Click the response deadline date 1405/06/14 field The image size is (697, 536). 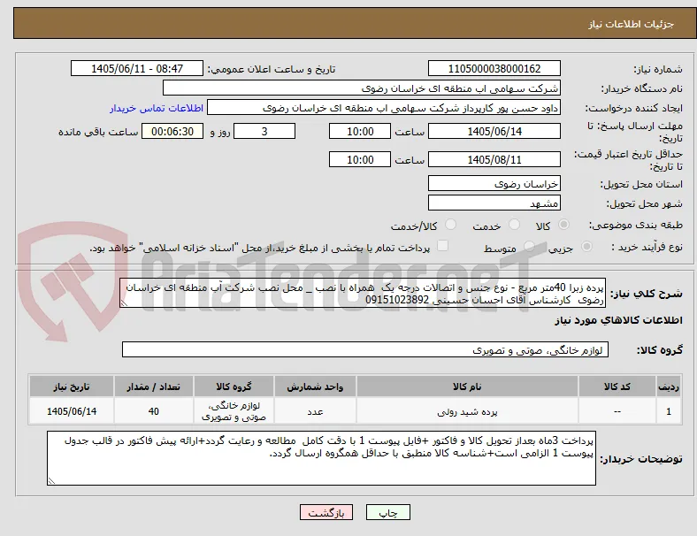click(x=494, y=131)
